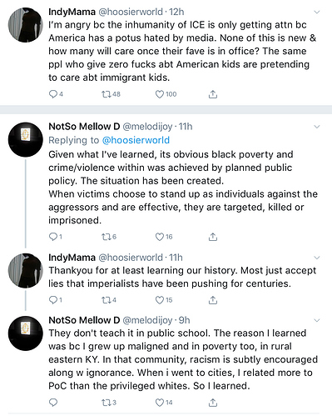Open the @hoosierworld link in 'Replying to'
This screenshot has width=332, height=416.
tap(136, 140)
